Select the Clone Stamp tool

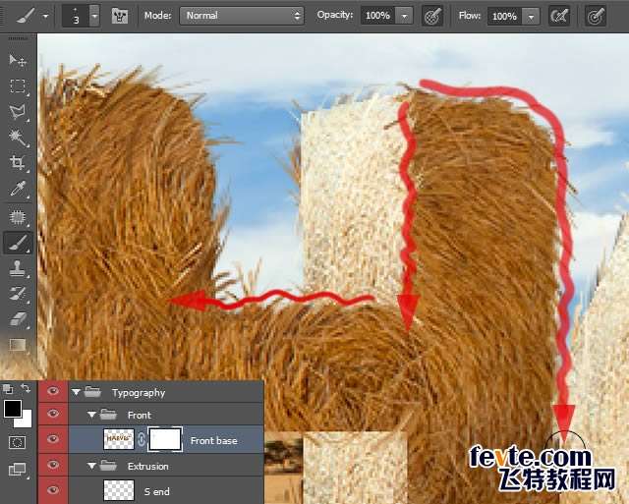pos(18,268)
